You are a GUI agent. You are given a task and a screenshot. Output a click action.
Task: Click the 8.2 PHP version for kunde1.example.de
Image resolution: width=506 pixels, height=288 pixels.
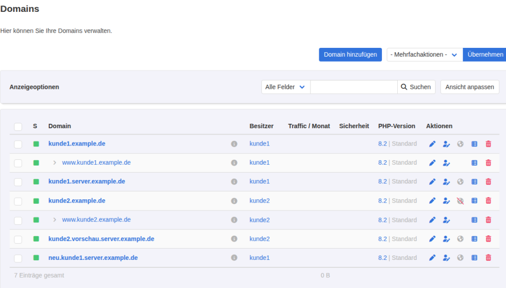click(x=382, y=144)
